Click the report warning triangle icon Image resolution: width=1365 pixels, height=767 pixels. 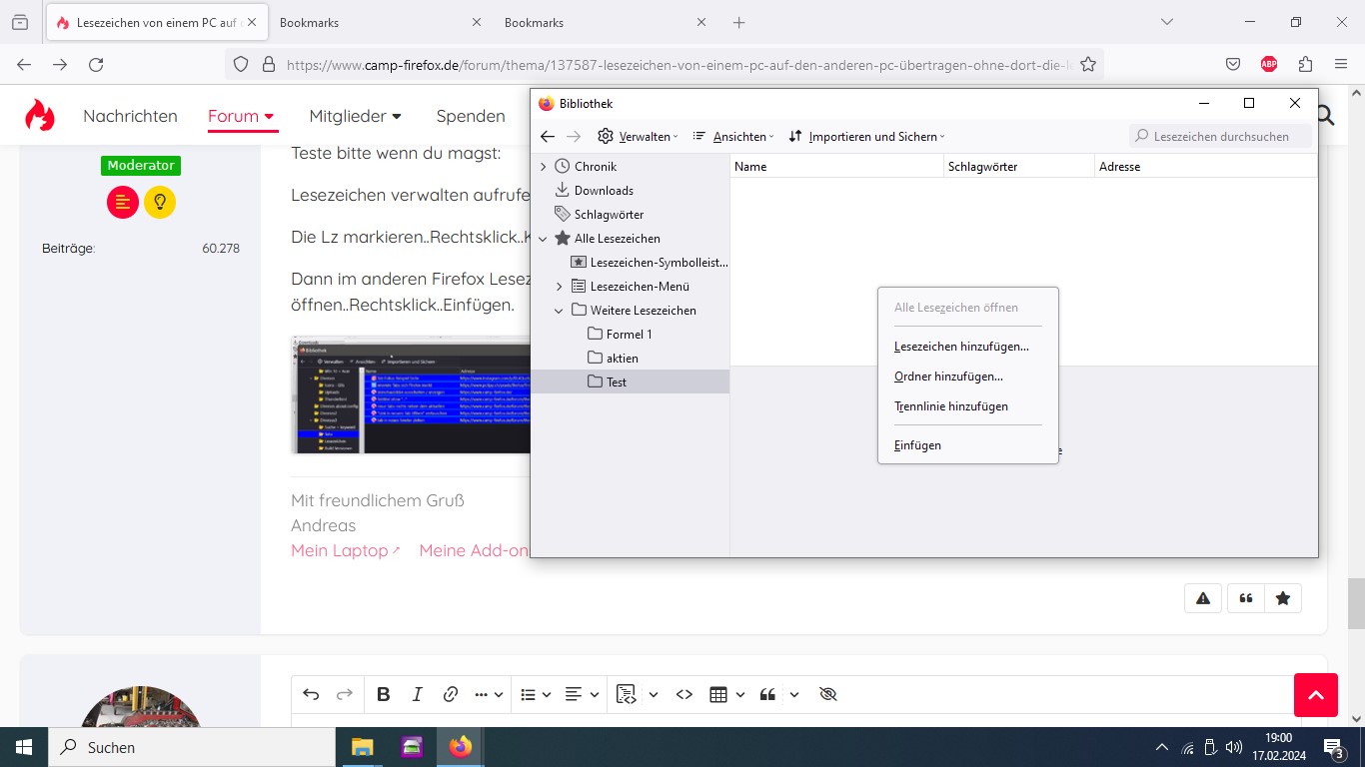point(1203,598)
